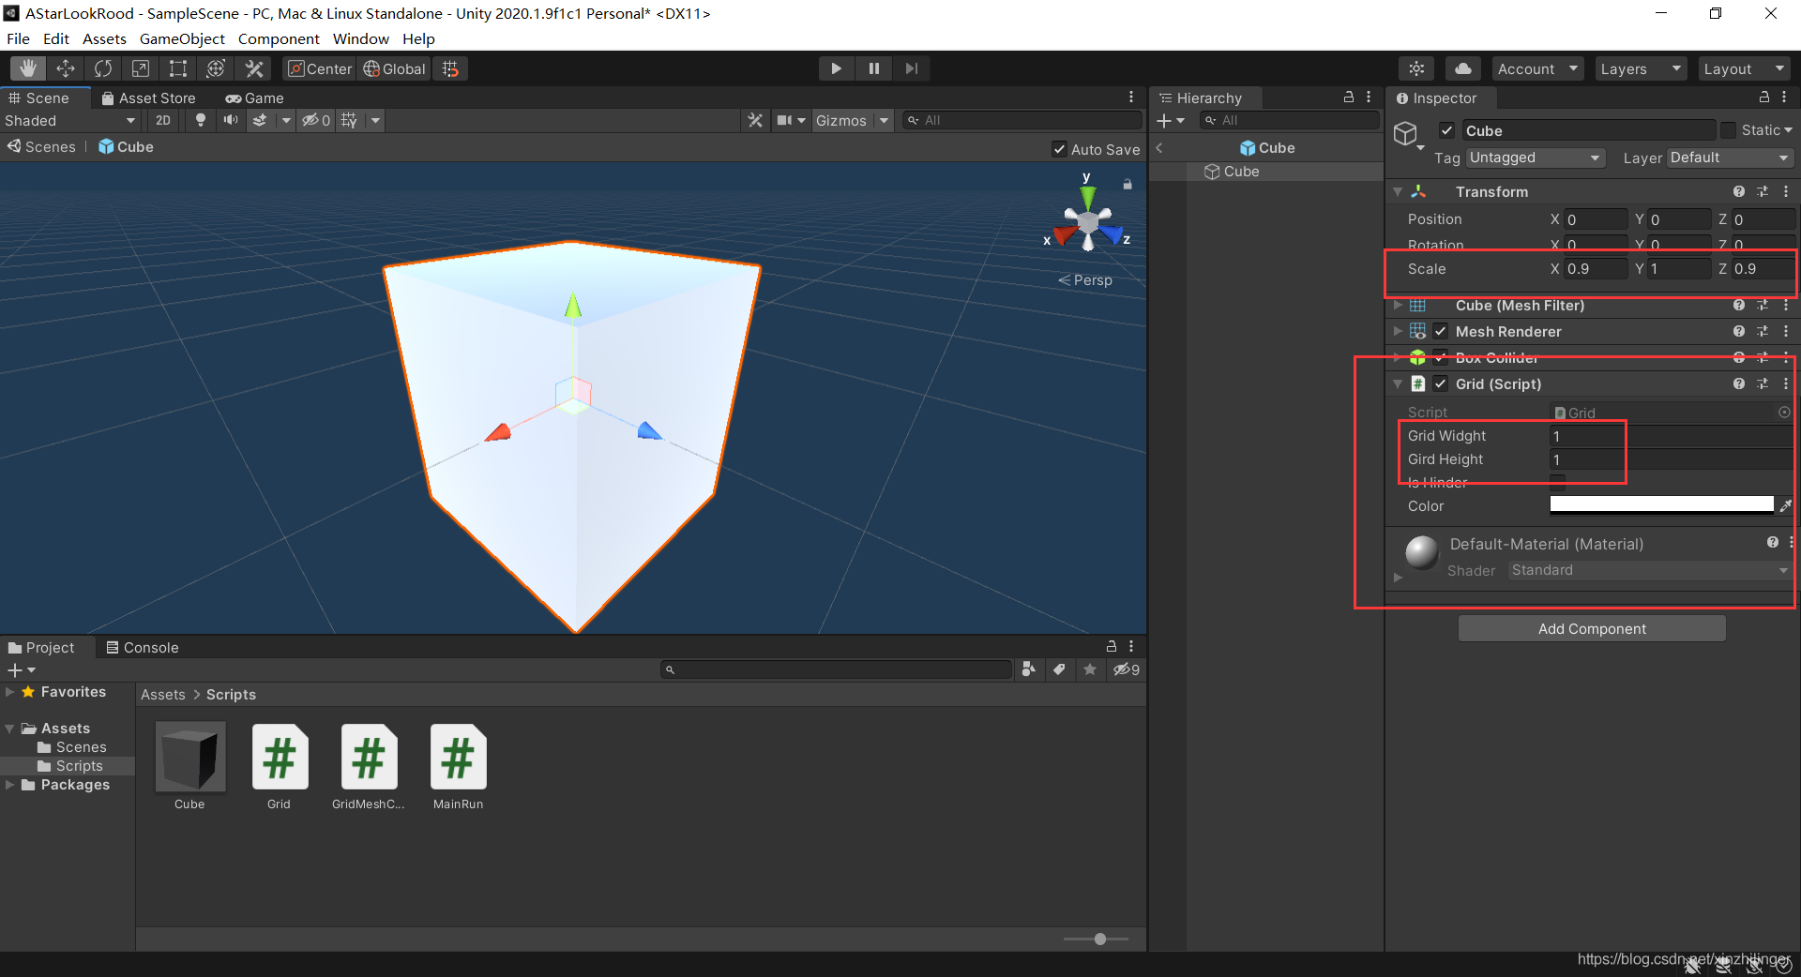Screen dimensions: 1801x977
Task: Open the Tag Untagged dropdown
Action: pyautogui.click(x=1536, y=158)
